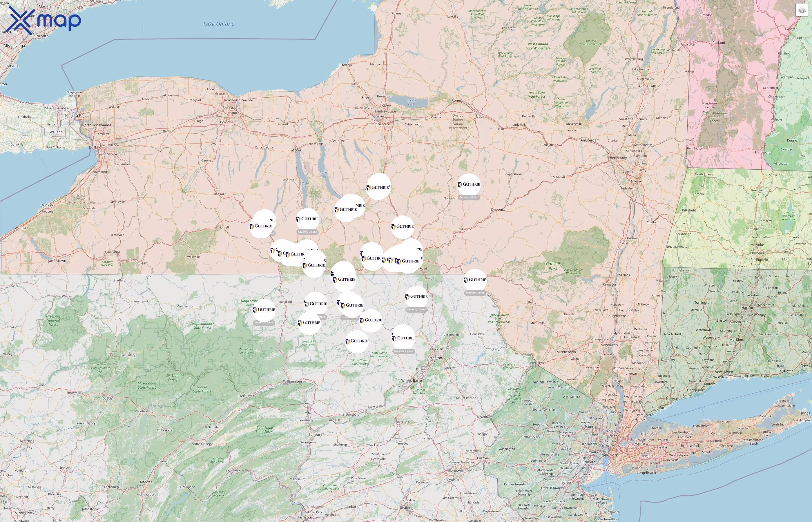Viewport: 812px width, 522px height.
Task: Click the Utica city label
Action: coord(480,116)
